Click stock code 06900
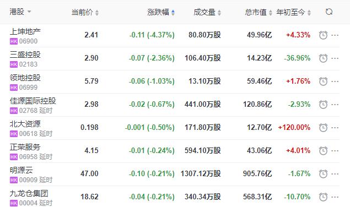Screen dimensions: 350x207 (28, 41)
